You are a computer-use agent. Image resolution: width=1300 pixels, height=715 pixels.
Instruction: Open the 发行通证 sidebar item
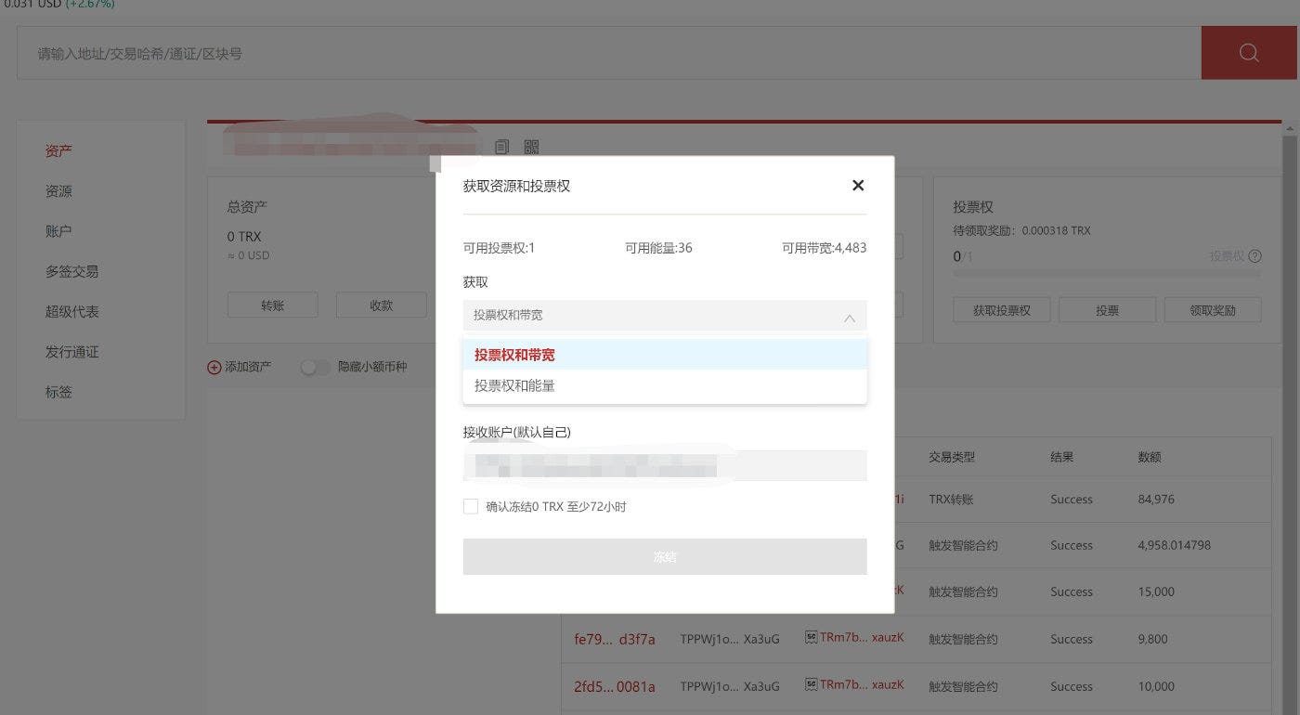pos(71,352)
